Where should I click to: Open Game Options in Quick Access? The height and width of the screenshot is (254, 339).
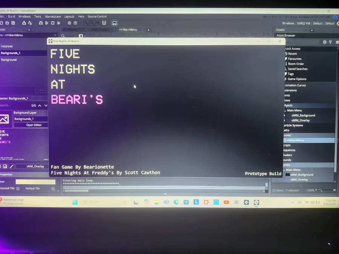[297, 79]
